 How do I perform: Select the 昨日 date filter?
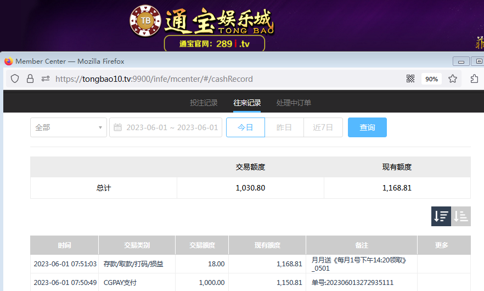coord(284,127)
